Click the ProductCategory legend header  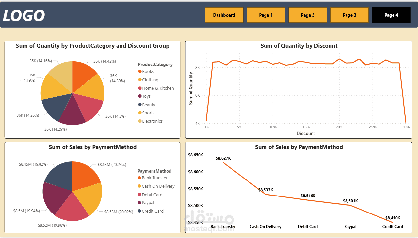pos(155,65)
